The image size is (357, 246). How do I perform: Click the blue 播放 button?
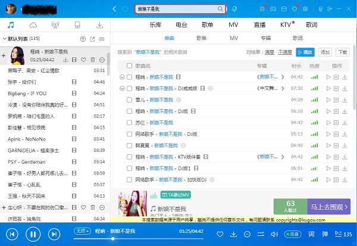[305, 52]
